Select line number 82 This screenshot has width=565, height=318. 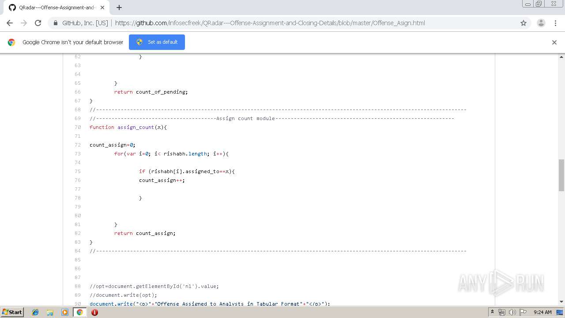tap(78, 233)
